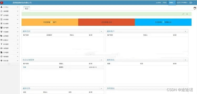Expand the chevron beside 个人中心
Viewport: 197px width, 94px height.
point(18,7)
